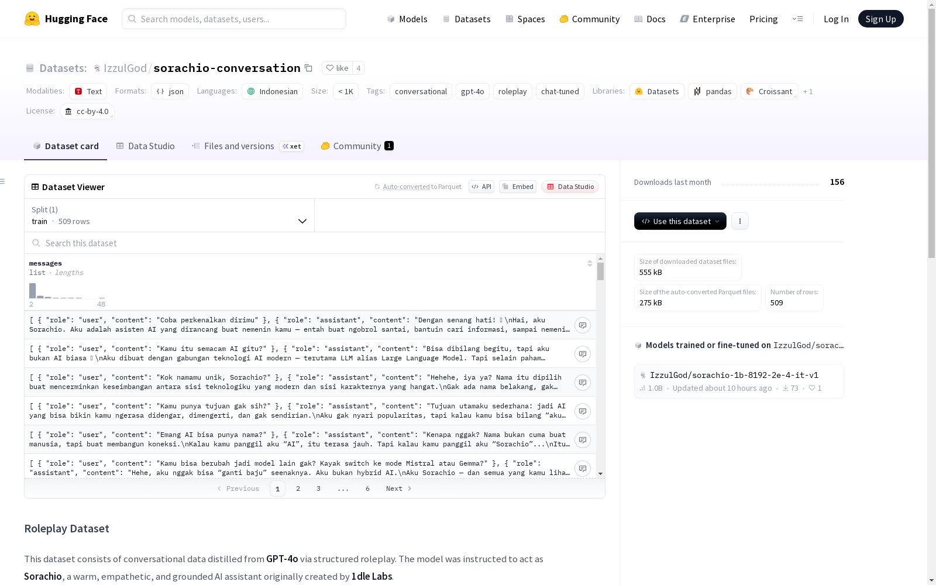Show the +1 more libraries

808,91
